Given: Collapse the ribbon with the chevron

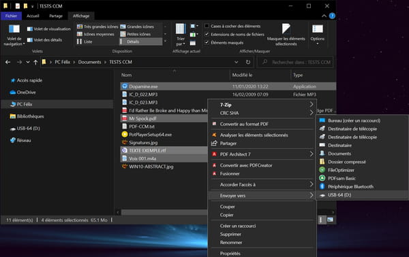Looking at the screenshot, I should pyautogui.click(x=324, y=16).
